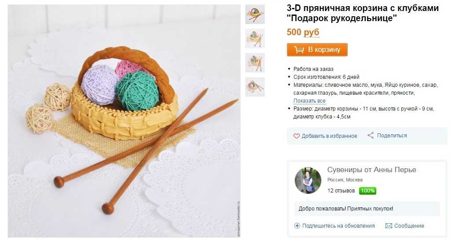Click the heart icon for favorites
The image size is (459, 240).
click(296, 136)
